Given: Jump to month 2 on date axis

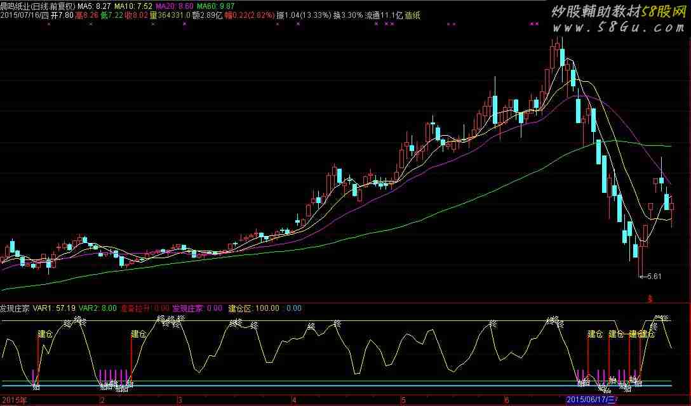Looking at the screenshot, I should pos(103,400).
